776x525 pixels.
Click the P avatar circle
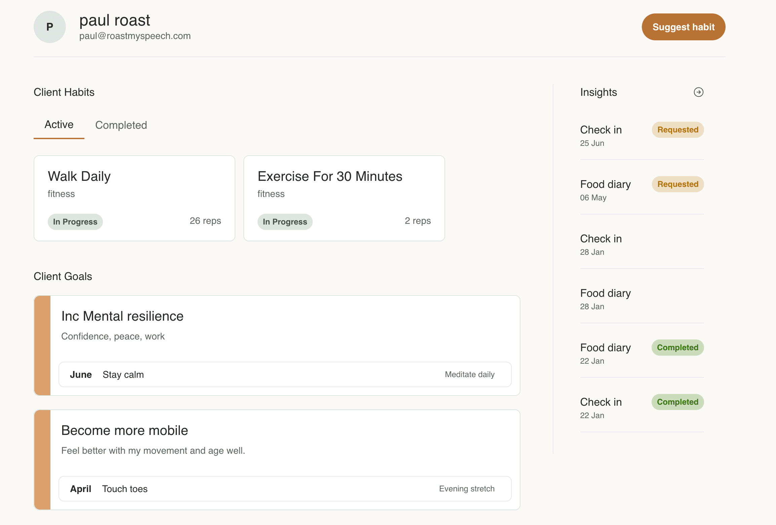coord(50,27)
